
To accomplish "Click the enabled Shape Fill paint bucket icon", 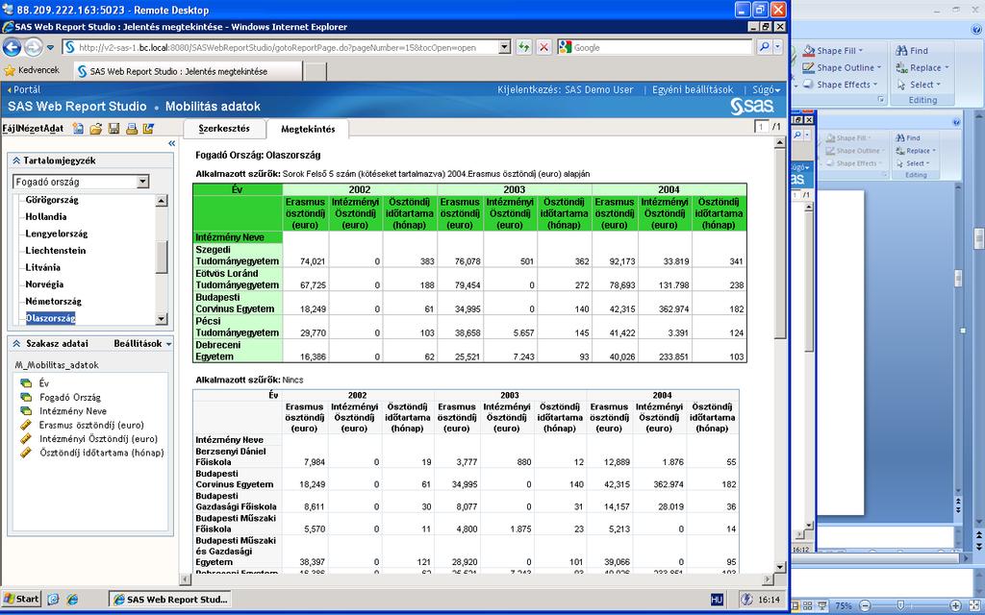I will [808, 51].
